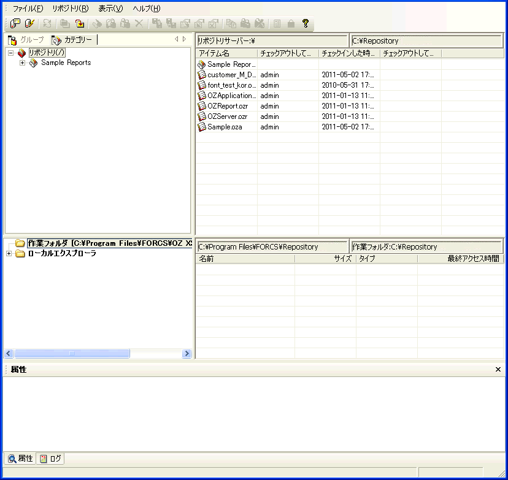The height and width of the screenshot is (480, 508).
Task: Click the left scroll arrow in folder tree
Action: (9, 354)
